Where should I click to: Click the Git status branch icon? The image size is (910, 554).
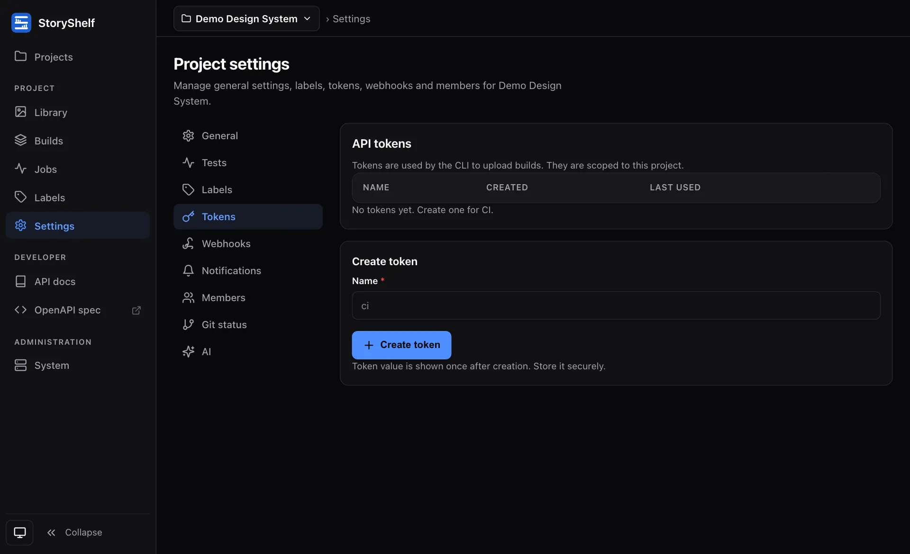click(x=188, y=324)
